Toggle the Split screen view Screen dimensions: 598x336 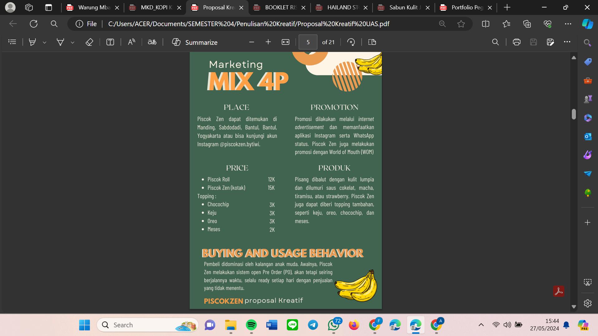486,24
